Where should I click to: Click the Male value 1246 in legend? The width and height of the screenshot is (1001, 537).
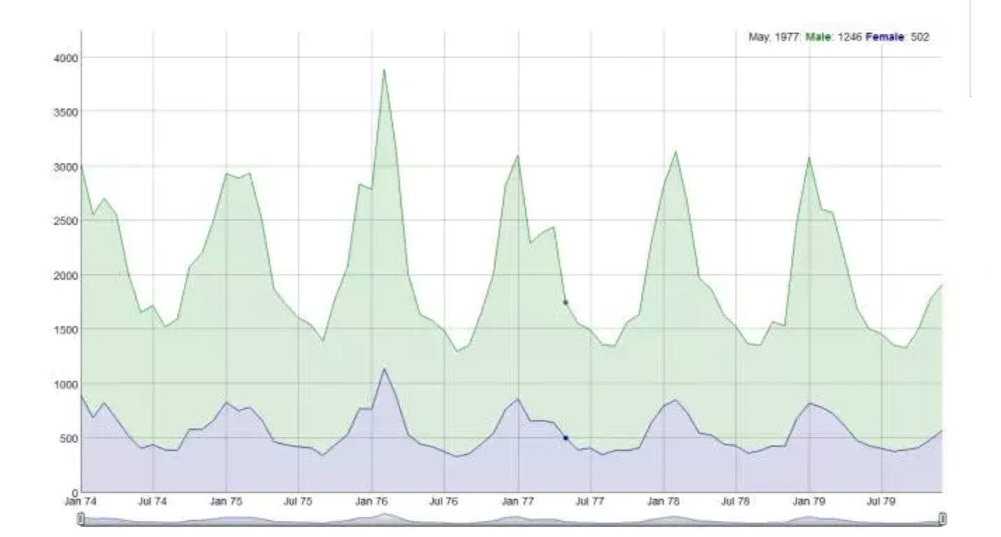pyautogui.click(x=850, y=37)
